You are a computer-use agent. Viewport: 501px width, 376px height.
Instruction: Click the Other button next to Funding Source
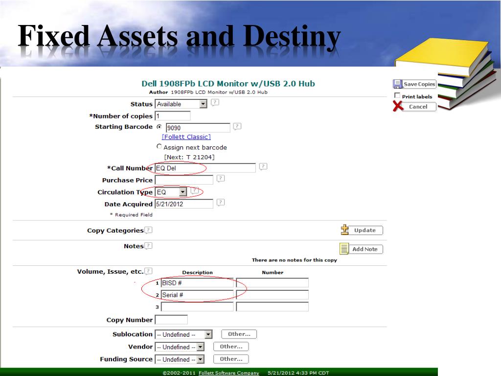pos(231,359)
